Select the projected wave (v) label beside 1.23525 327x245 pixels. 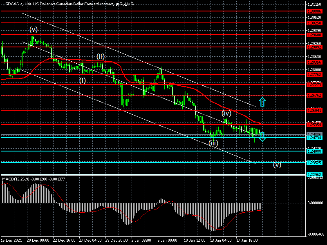click(x=277, y=165)
